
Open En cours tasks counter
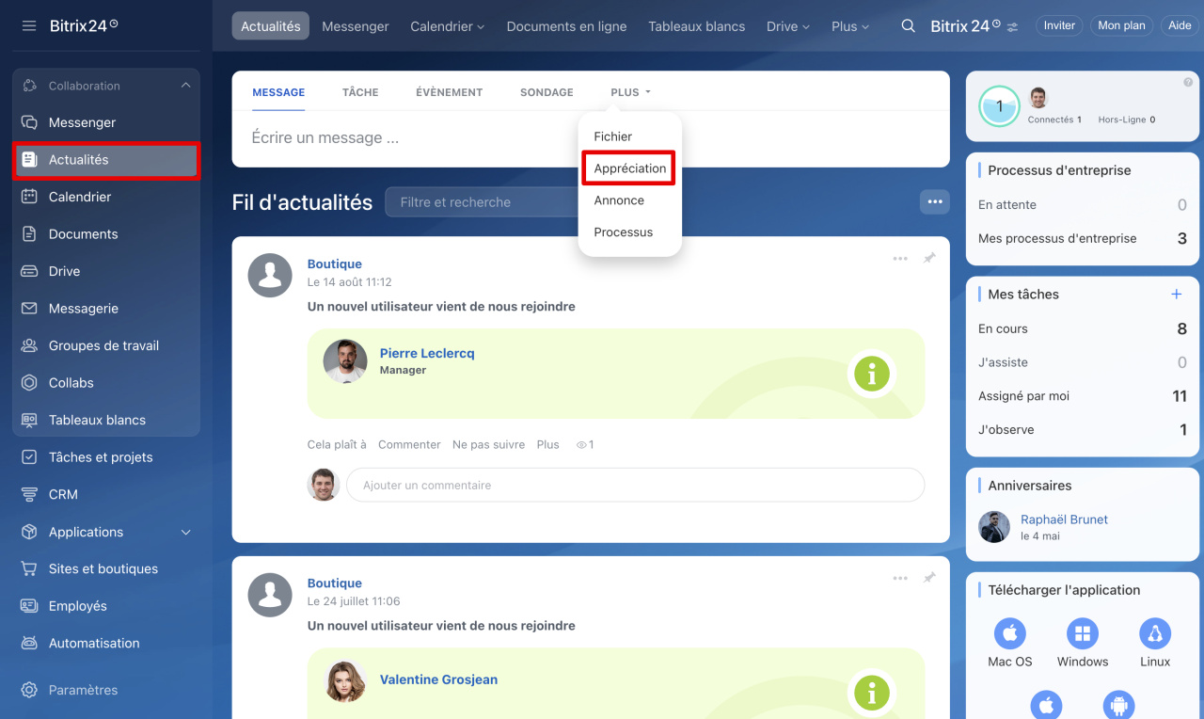1083,328
